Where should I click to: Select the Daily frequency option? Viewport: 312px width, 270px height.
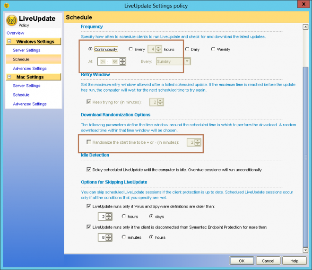coord(187,49)
